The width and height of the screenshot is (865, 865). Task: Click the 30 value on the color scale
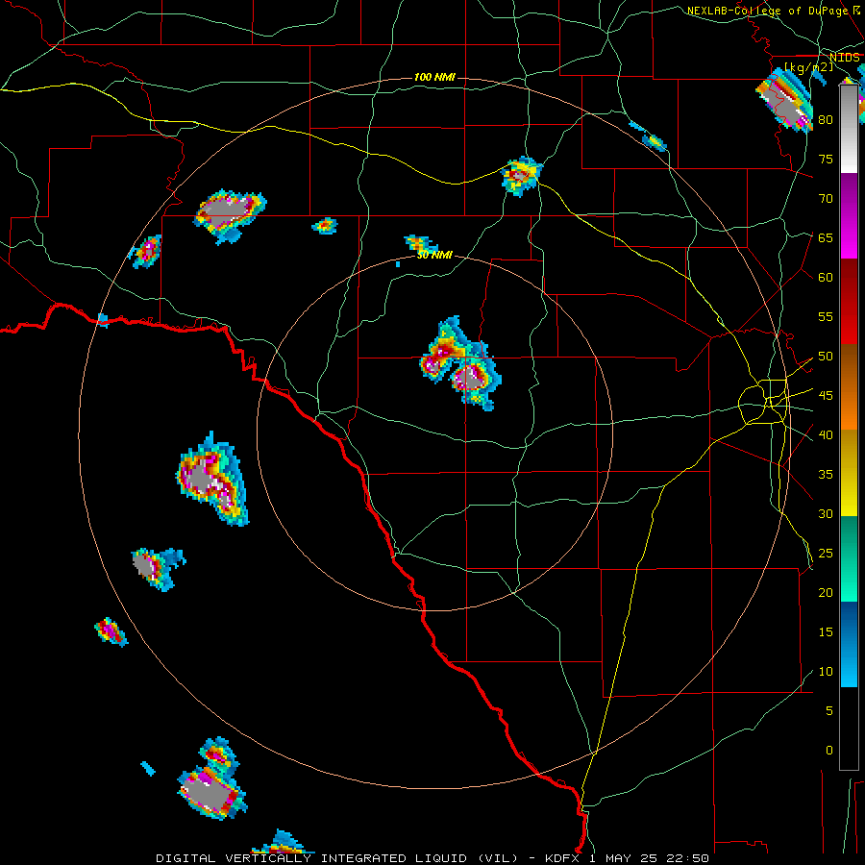[826, 513]
